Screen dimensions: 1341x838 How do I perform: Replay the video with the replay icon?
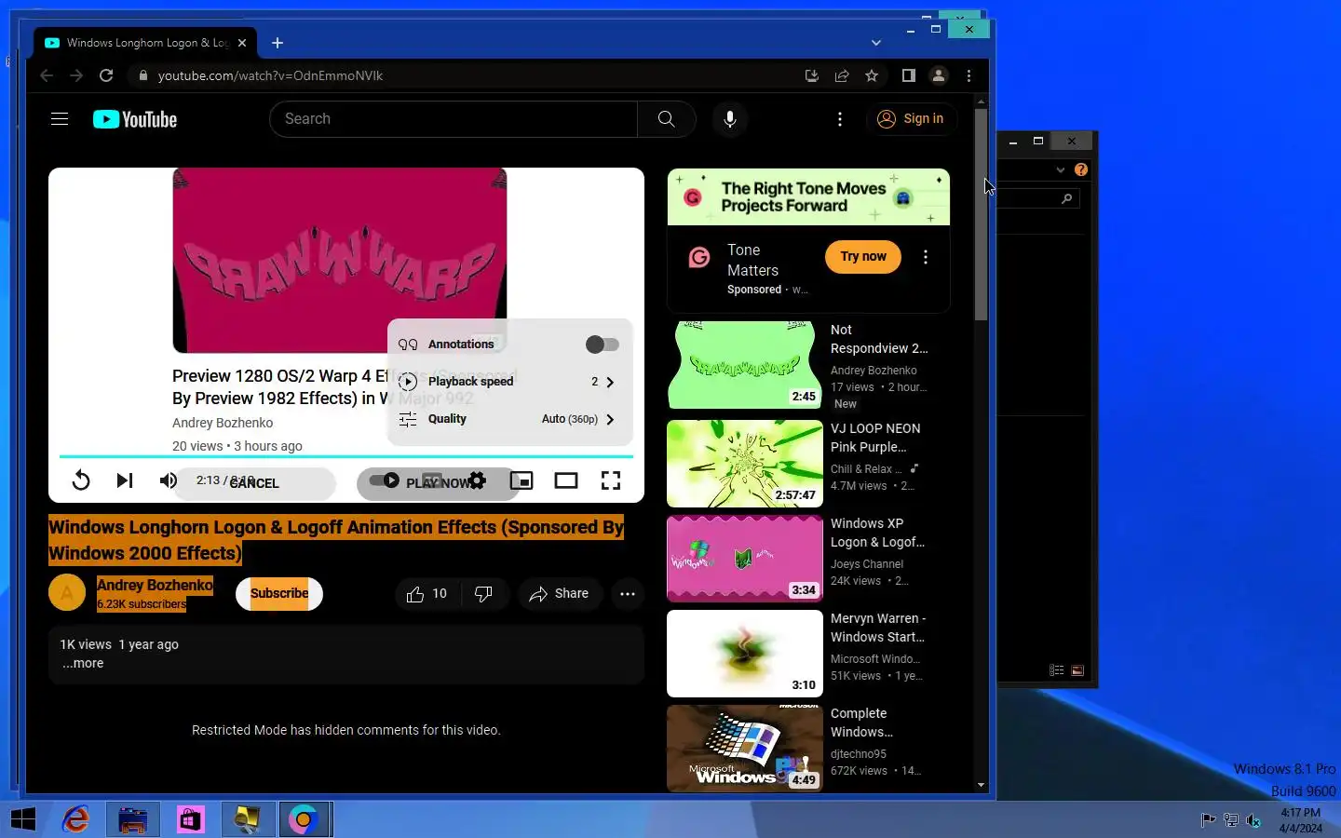81,480
